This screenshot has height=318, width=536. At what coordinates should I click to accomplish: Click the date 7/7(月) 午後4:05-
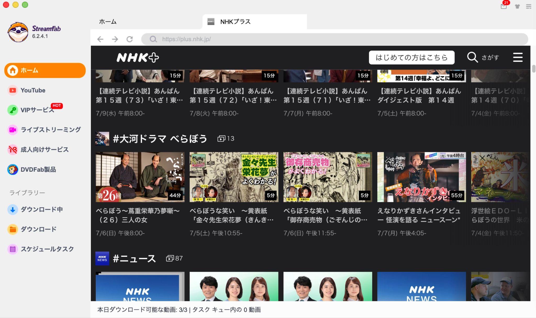coord(402,233)
